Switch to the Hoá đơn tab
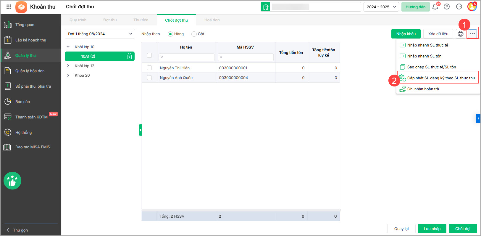This screenshot has width=481, height=236. [x=212, y=20]
